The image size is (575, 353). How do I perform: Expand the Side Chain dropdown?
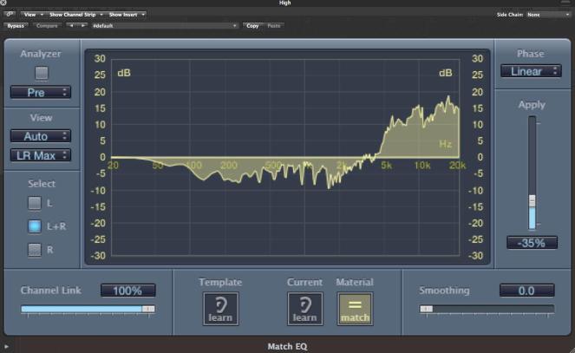pos(546,15)
